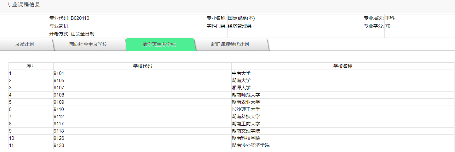
Task: Click the major name 国际贸易(本)
Action: point(241,18)
